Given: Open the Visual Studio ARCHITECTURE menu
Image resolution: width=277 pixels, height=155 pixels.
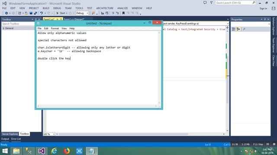Looking at the screenshot, I should click(x=105, y=8).
